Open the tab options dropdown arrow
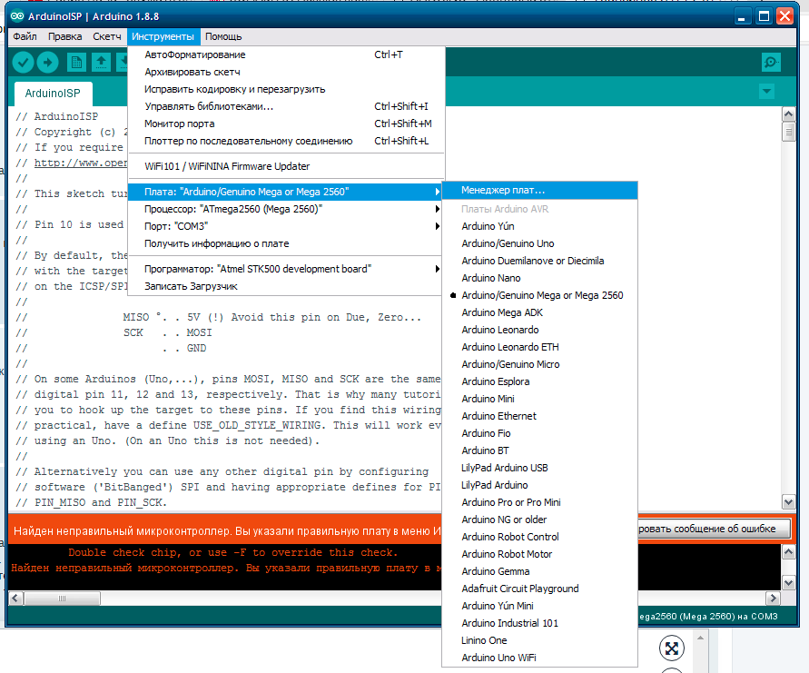The image size is (809, 673). pyautogui.click(x=767, y=92)
